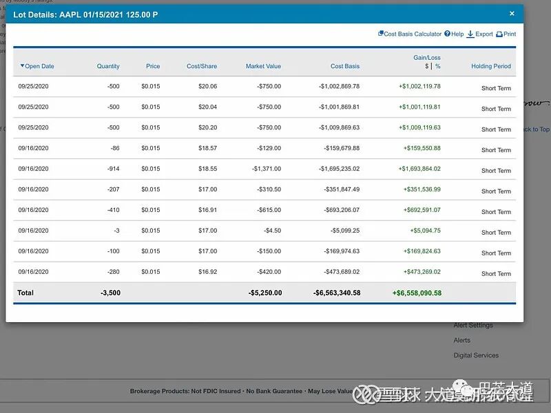Select the total cost basis -$6,563,340.58
The width and height of the screenshot is (551, 413).
337,293
